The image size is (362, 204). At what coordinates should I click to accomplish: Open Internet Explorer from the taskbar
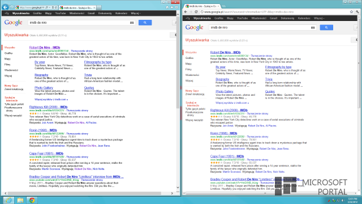pyautogui.click(x=8, y=200)
